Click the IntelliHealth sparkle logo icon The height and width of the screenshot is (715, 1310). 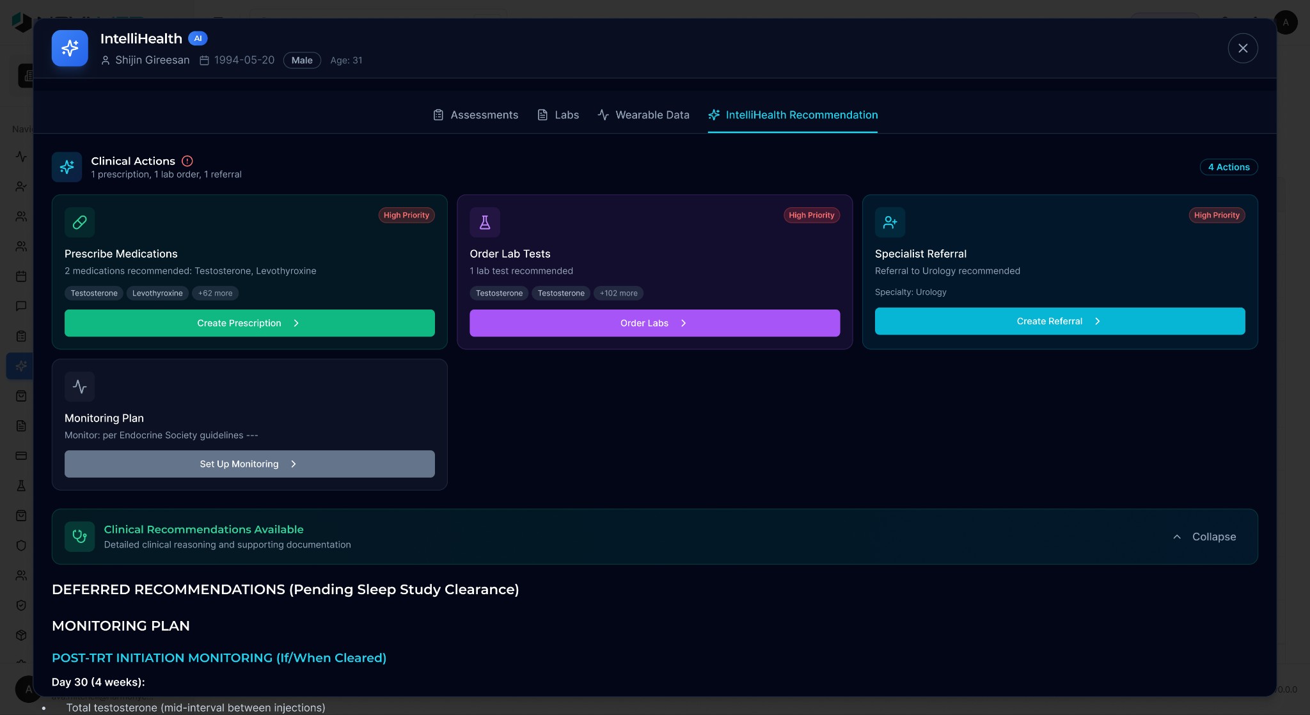click(70, 48)
